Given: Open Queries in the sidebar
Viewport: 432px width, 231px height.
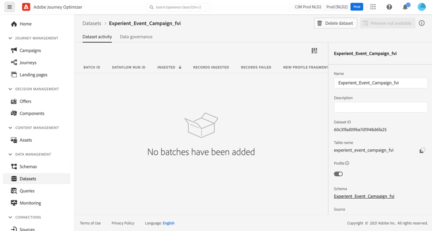Looking at the screenshot, I should [x=26, y=191].
